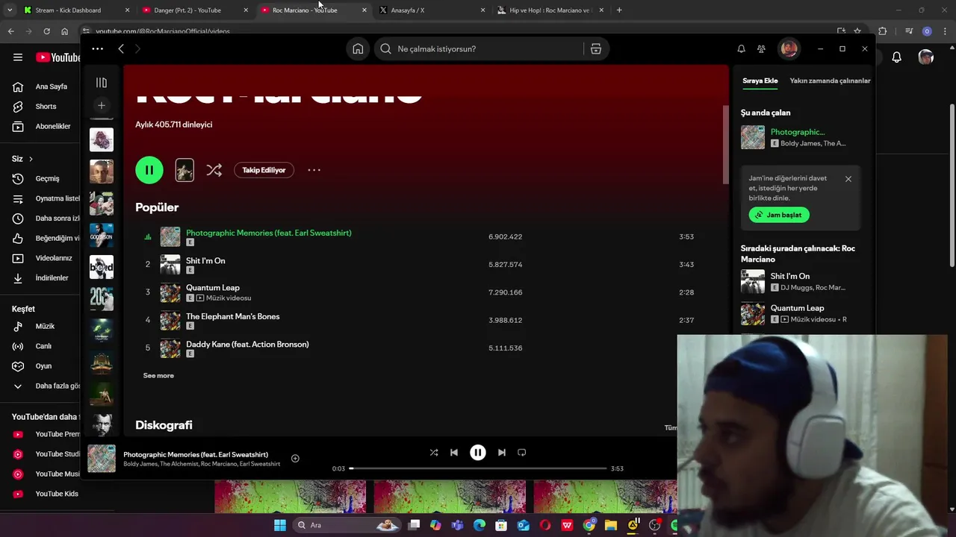Toggle repeat in the player bar
Screen dimensions: 956x537
click(x=522, y=453)
